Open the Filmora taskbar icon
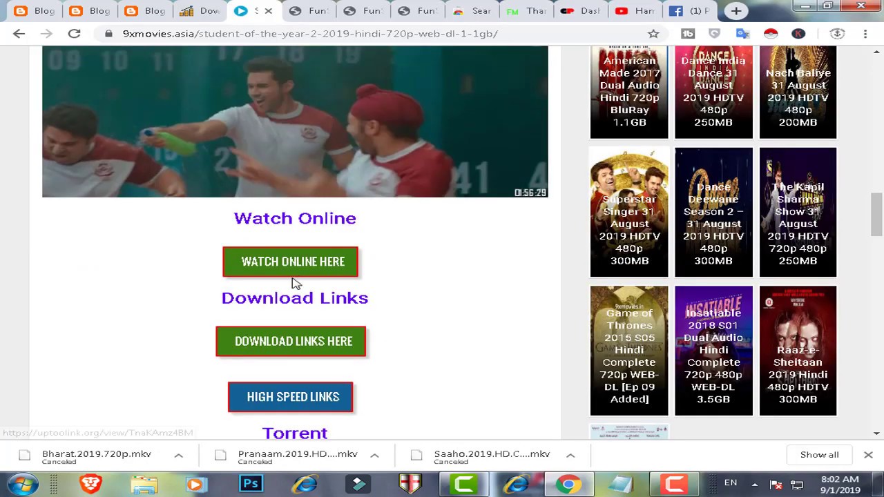This screenshot has width=884, height=497. coord(358,484)
